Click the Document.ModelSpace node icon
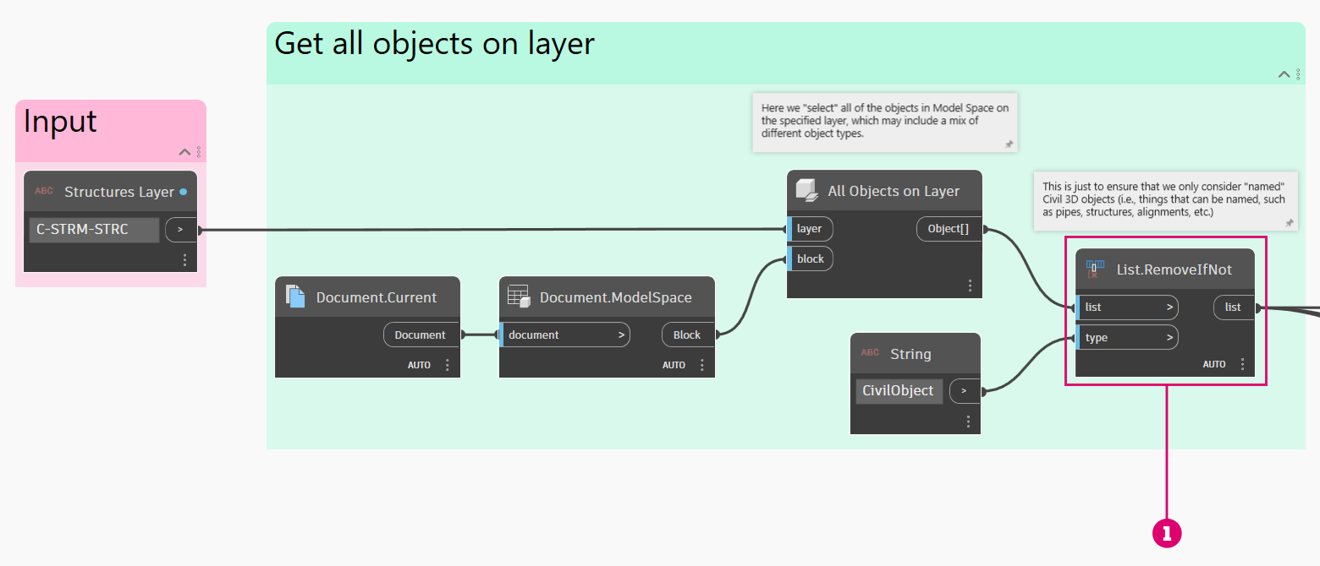 (519, 297)
